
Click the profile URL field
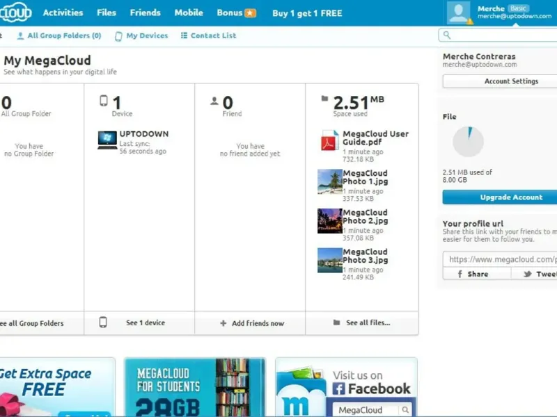click(x=500, y=259)
